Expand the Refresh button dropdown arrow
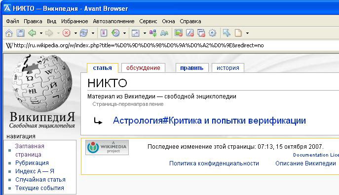This screenshot has width=339, height=195. coord(93,33)
